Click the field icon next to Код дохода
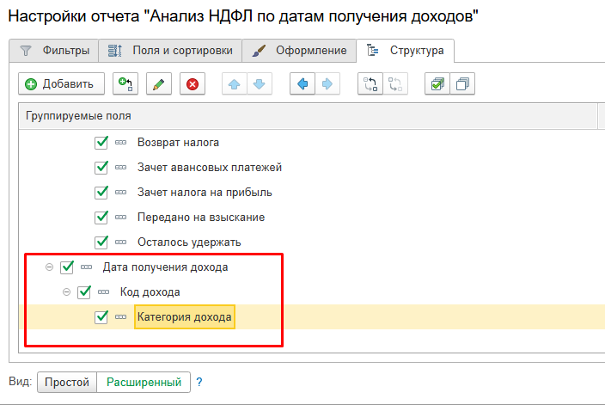The width and height of the screenshot is (605, 405). (103, 292)
